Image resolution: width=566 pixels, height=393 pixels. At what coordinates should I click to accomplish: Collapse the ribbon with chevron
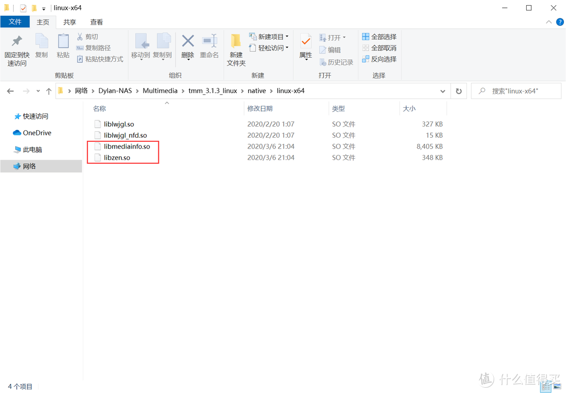pyautogui.click(x=549, y=22)
